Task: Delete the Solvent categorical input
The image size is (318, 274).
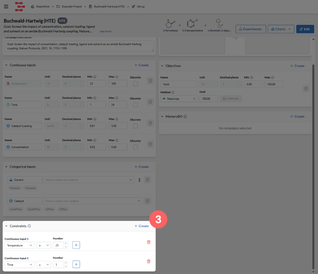Action: [x=147, y=180]
